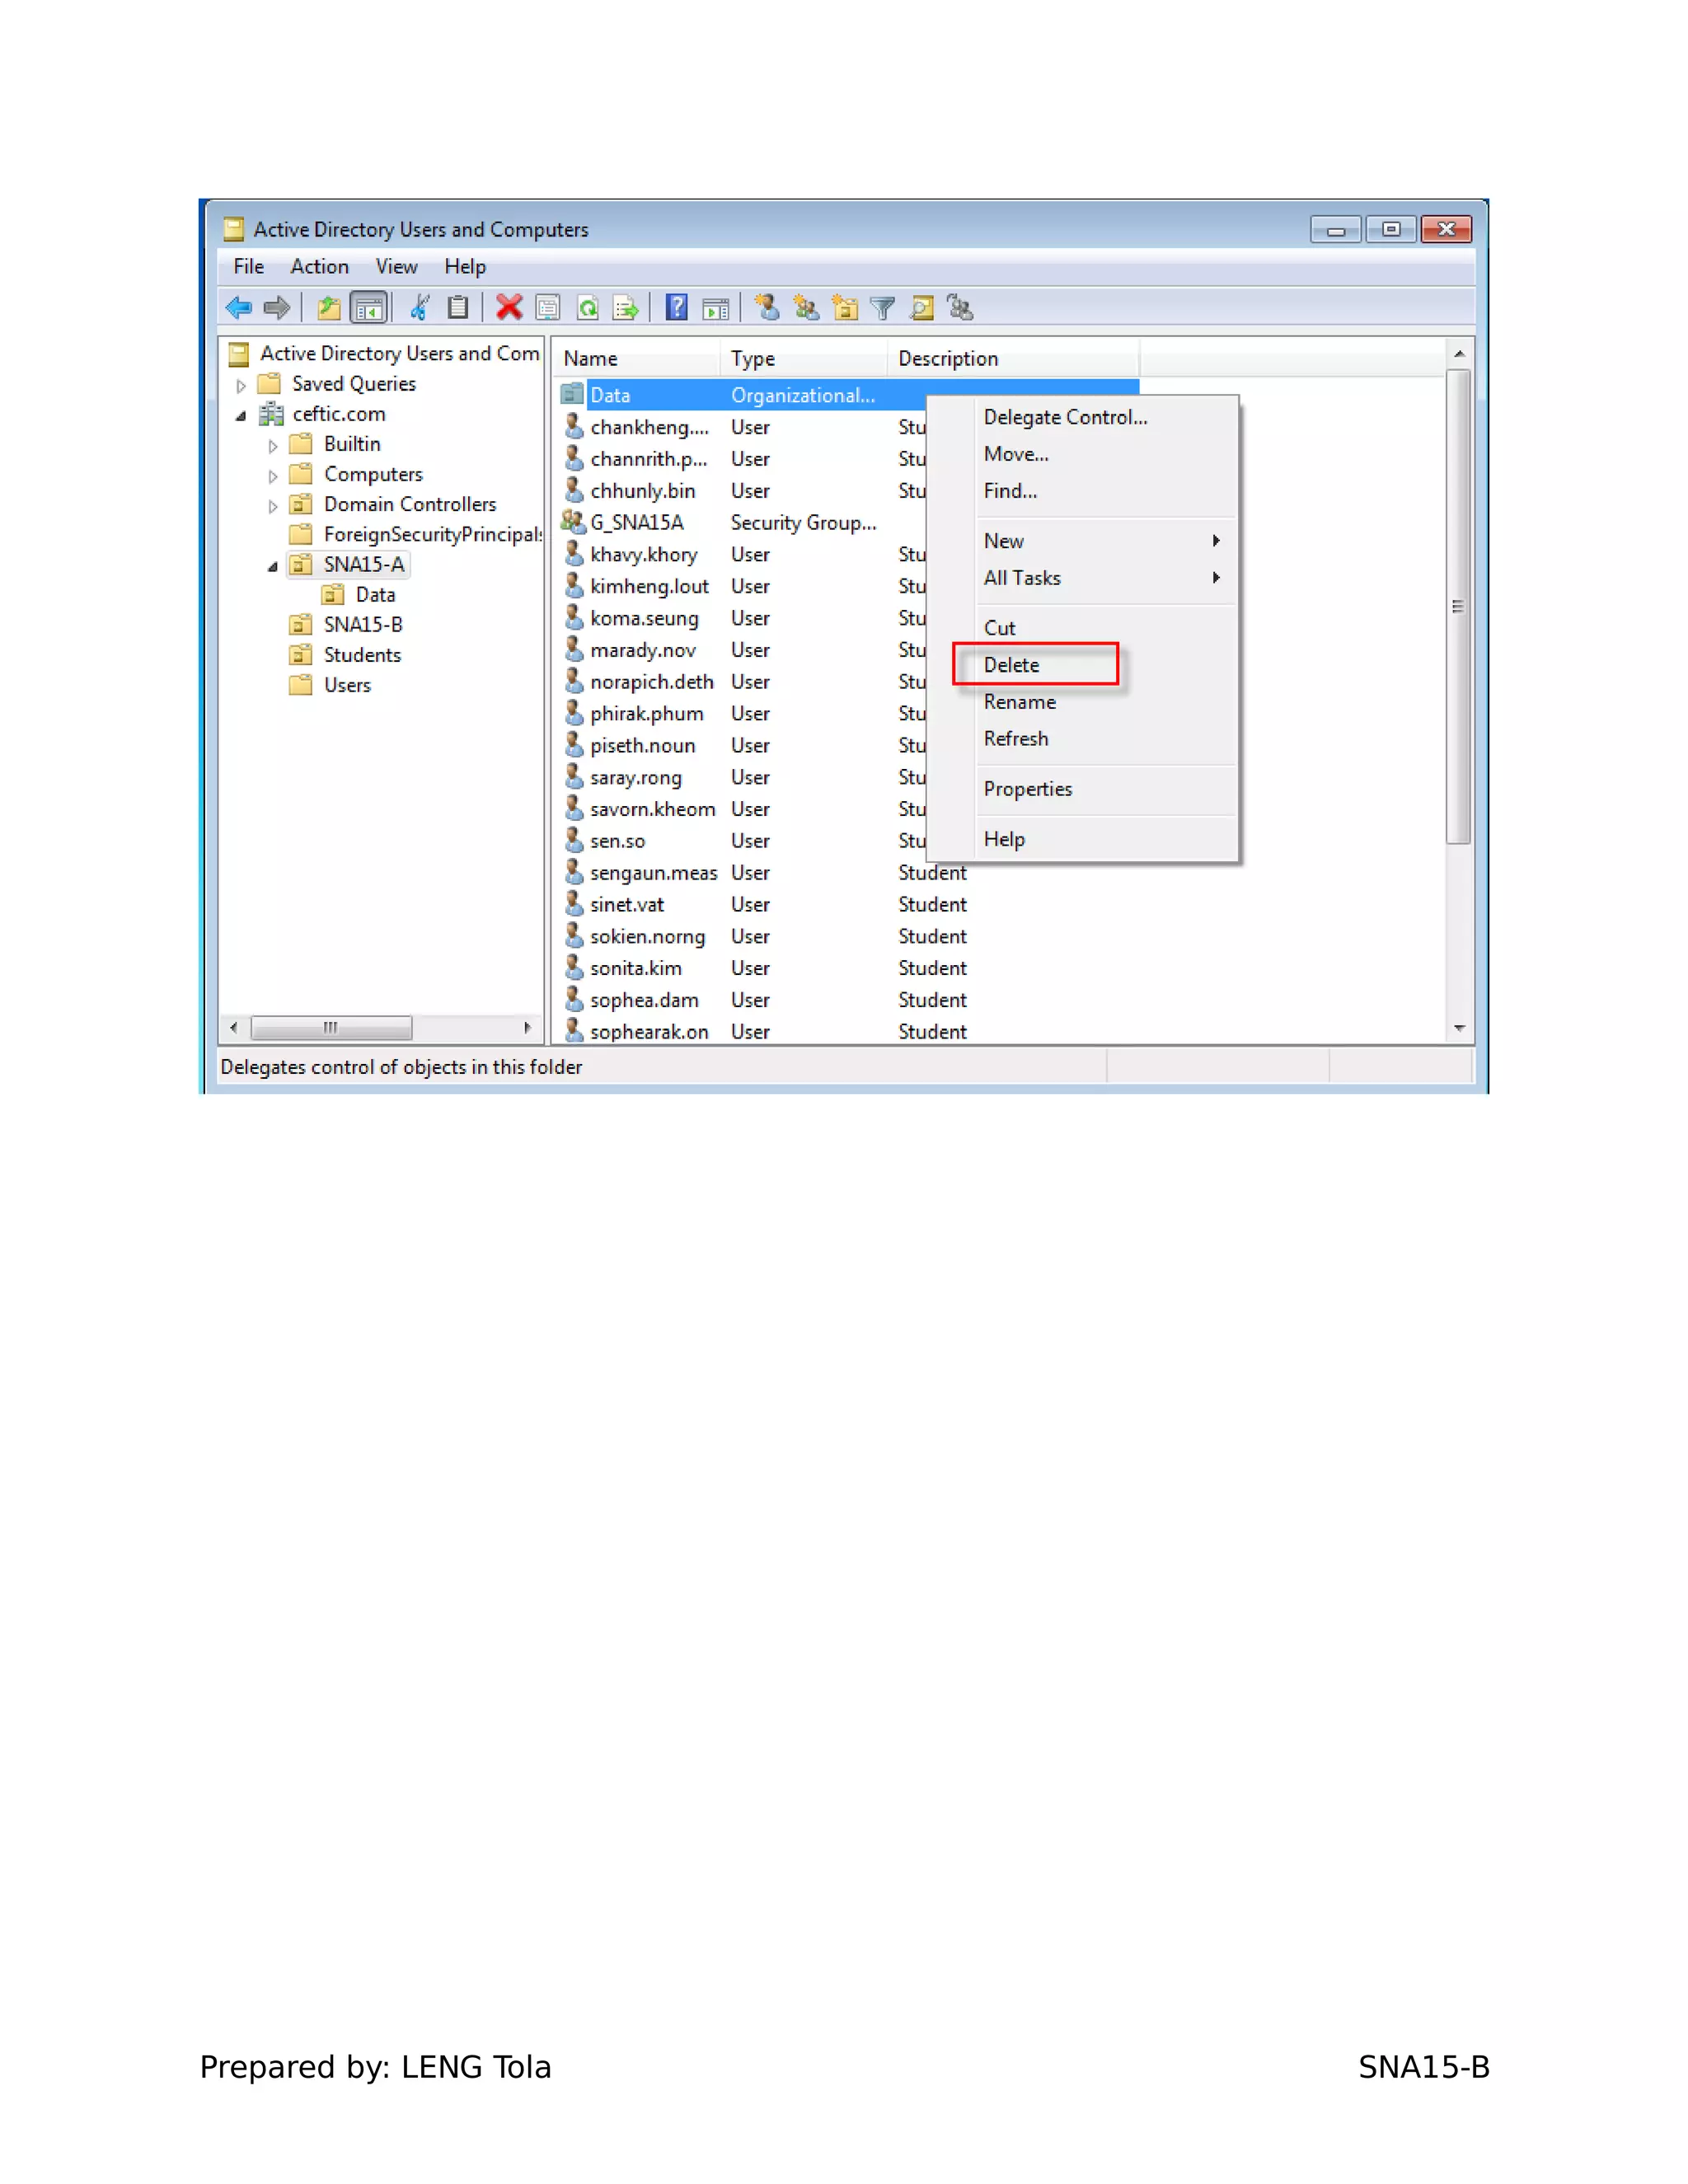The height and width of the screenshot is (2184, 1688).
Task: Choose Delete from the context menu
Action: 1012,665
